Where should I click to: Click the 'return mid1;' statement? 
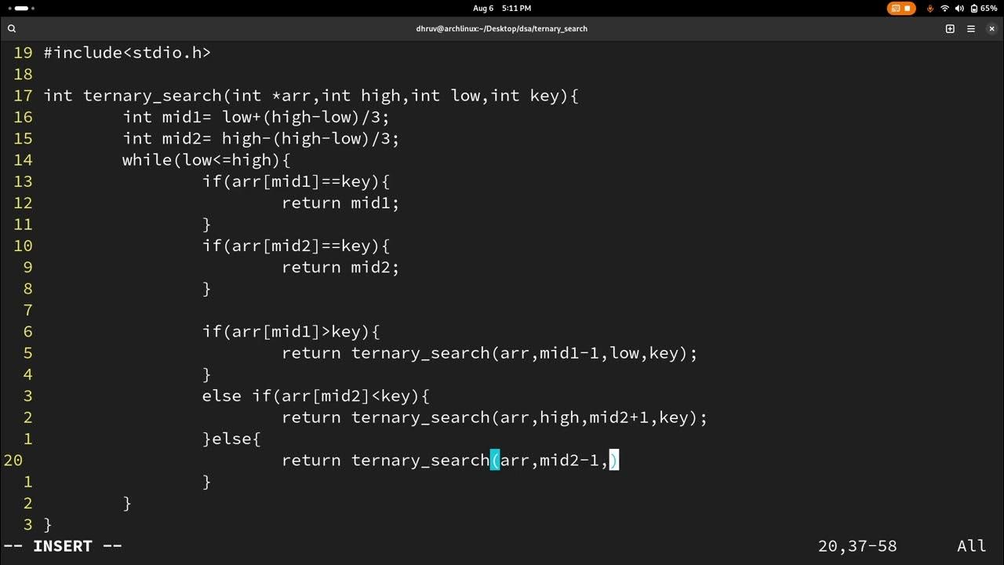click(340, 202)
